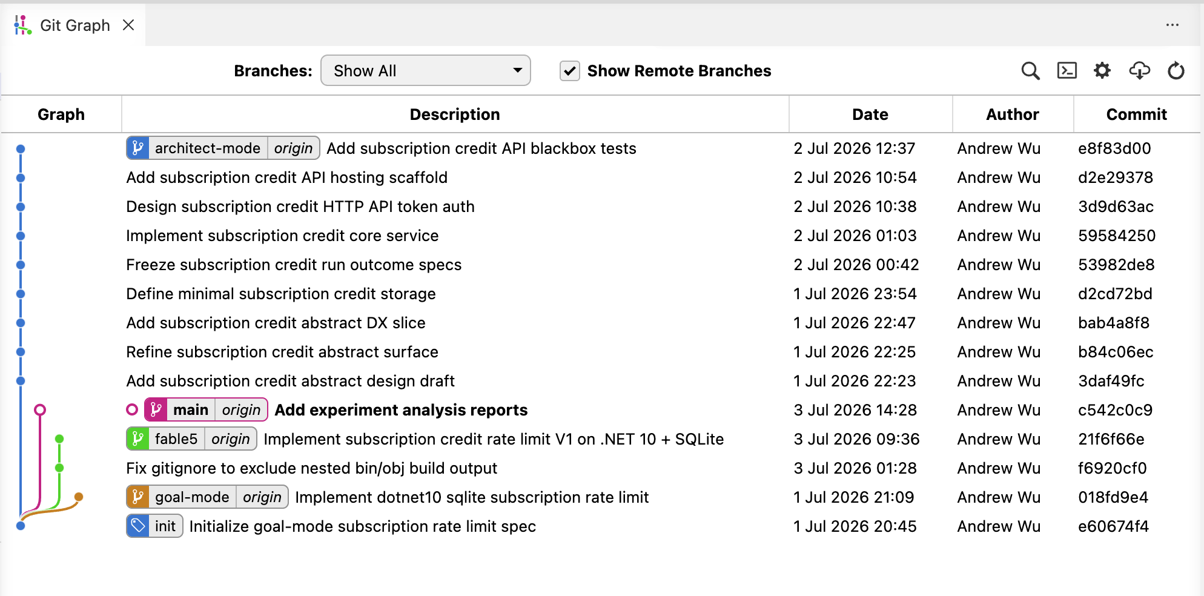
Task: Click the orange goal-mode commit node in graph
Action: [x=79, y=497]
